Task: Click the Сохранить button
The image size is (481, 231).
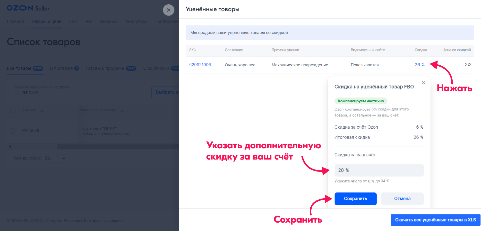Action: point(355,199)
